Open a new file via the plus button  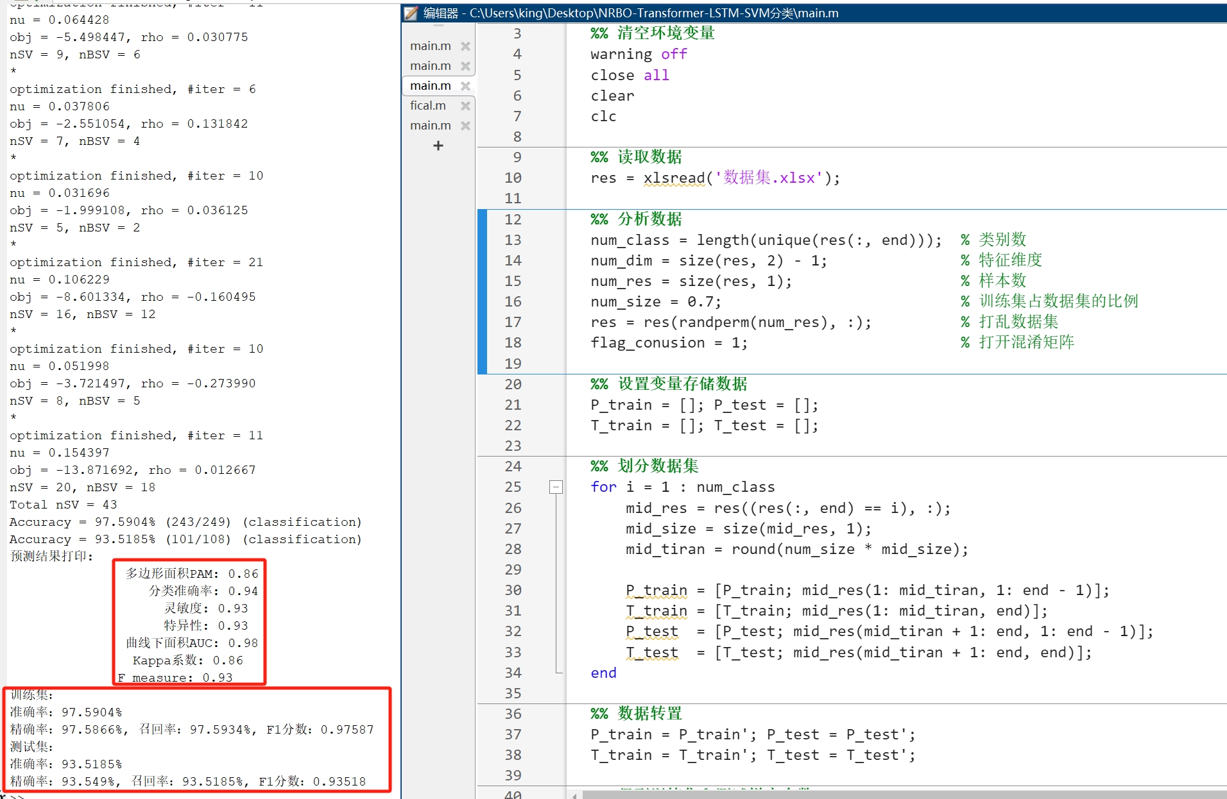coord(437,146)
